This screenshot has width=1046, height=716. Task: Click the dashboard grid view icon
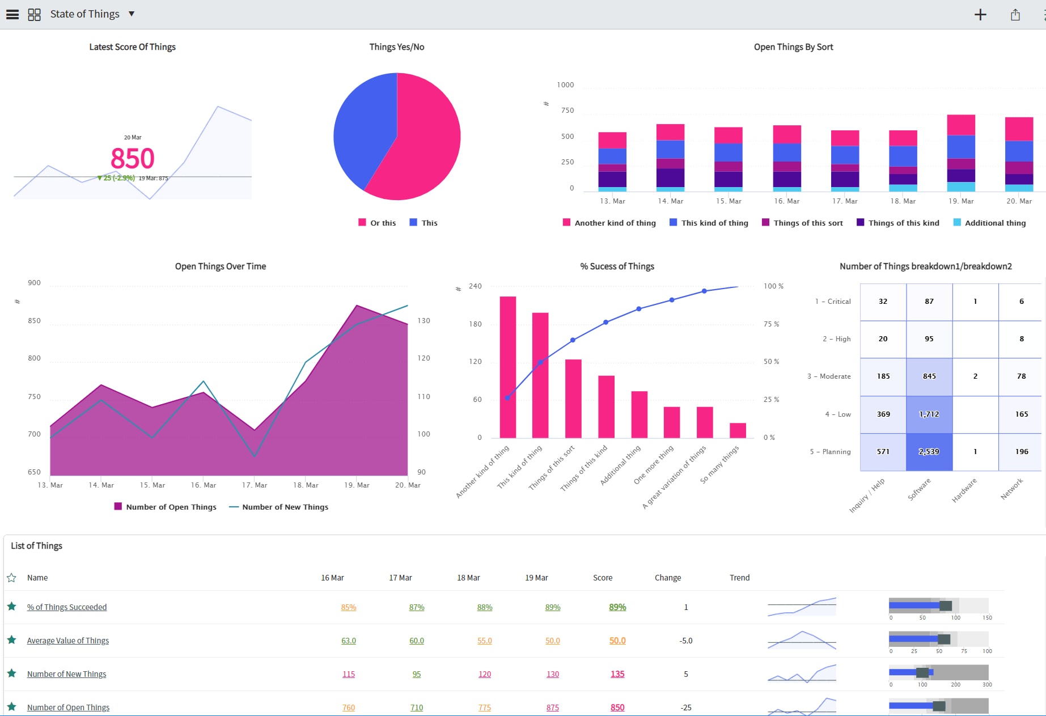(34, 14)
